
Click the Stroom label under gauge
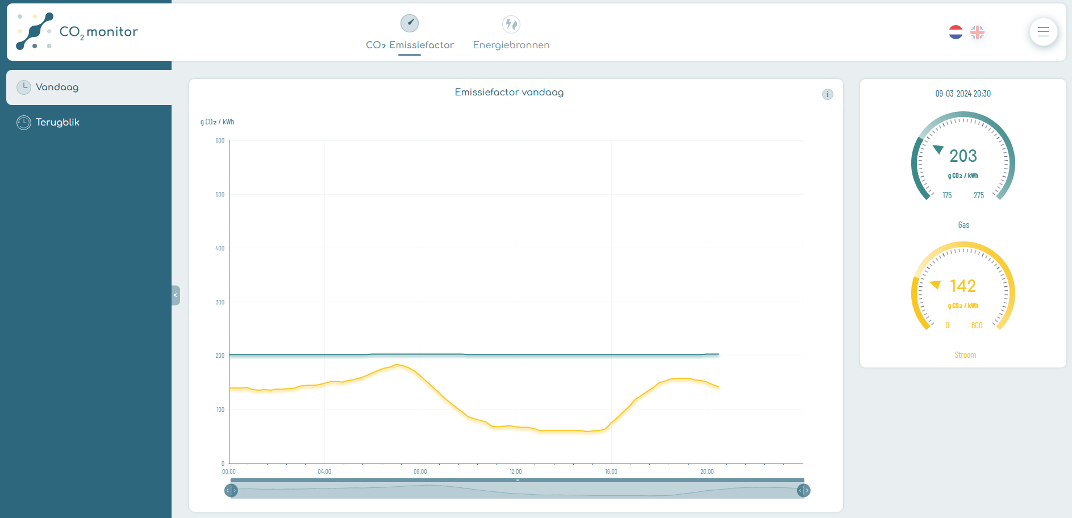point(965,355)
